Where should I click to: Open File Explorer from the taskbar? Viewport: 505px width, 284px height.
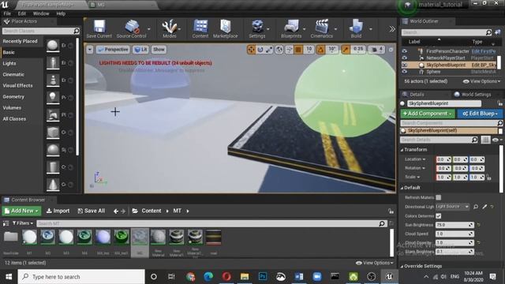[x=245, y=277]
